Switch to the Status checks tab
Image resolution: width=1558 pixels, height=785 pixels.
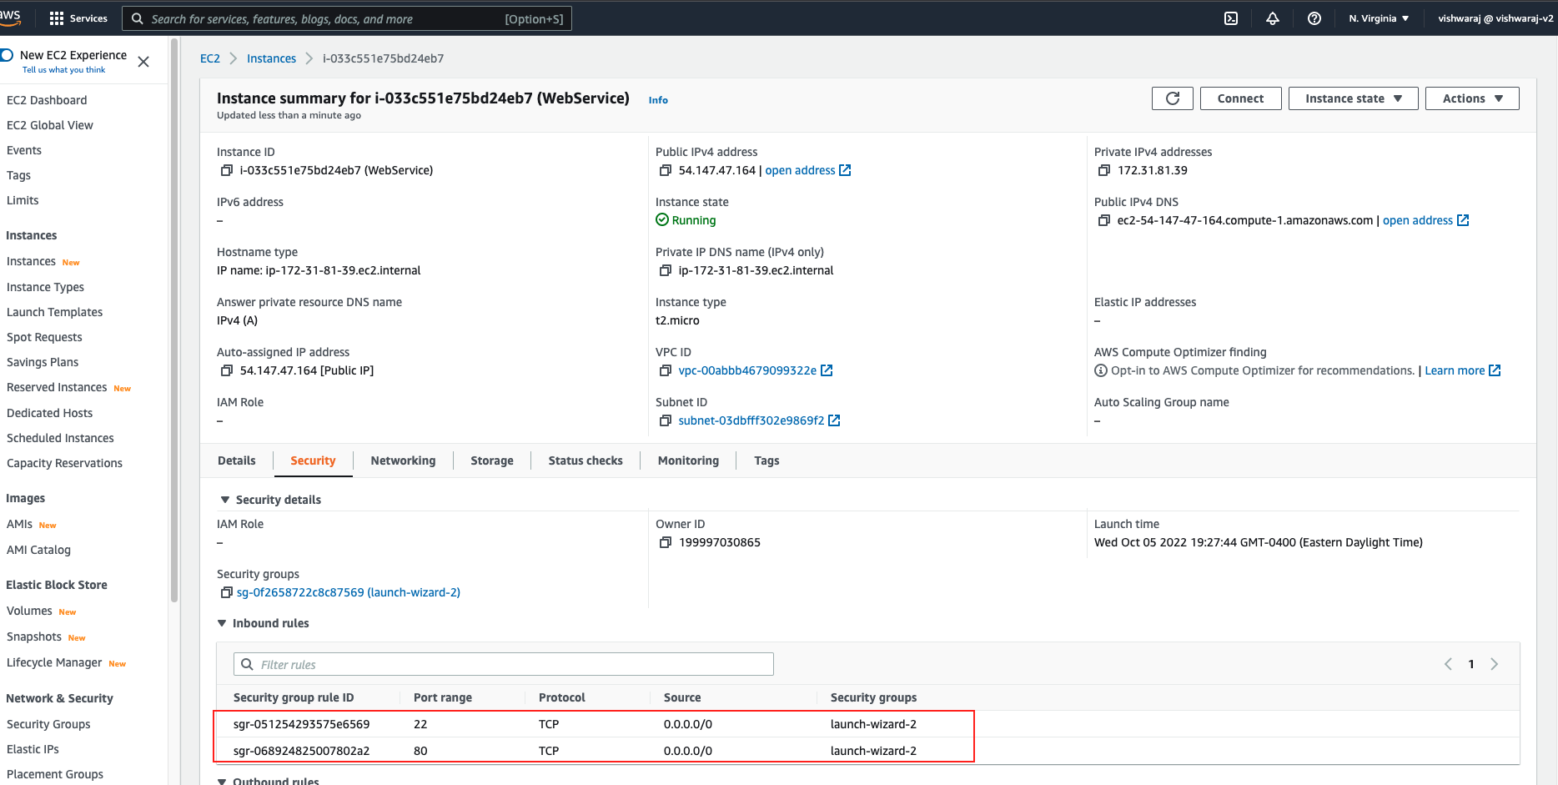tap(585, 460)
